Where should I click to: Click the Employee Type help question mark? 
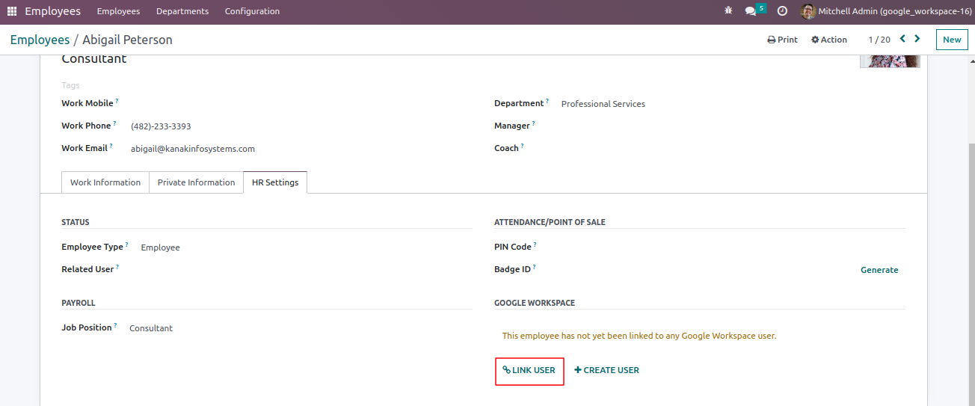[127, 244]
